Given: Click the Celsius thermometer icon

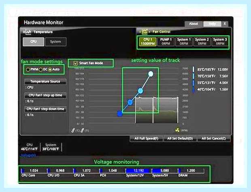Looking at the screenshot, I should 73,131.
